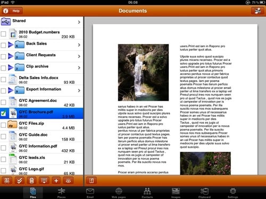Tap the waterfall photo in the preview
Screen dimensions: 266x199
point(143,73)
